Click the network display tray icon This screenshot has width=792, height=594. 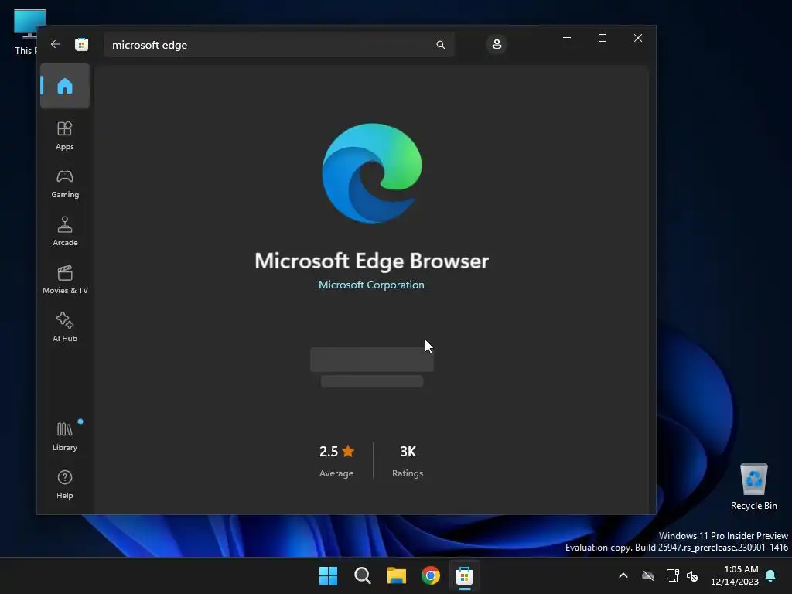click(x=672, y=575)
